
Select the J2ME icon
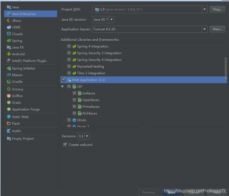(9, 27)
